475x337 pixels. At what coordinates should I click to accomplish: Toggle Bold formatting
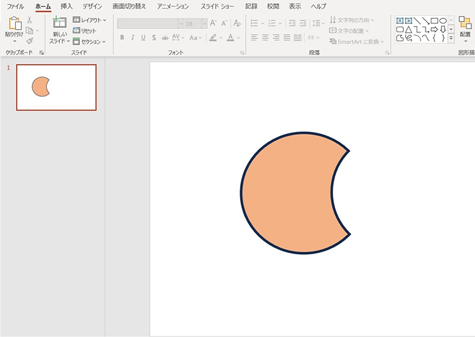(122, 38)
